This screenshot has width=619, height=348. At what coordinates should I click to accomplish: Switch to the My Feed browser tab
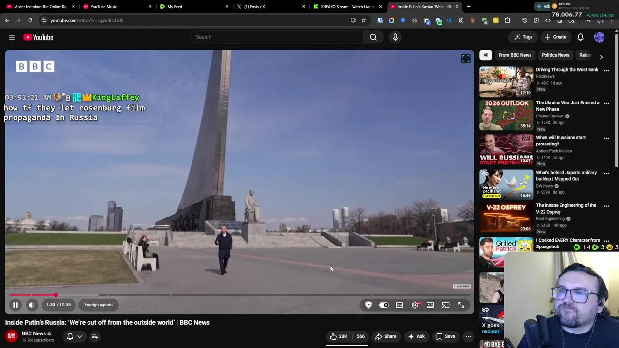pyautogui.click(x=193, y=6)
